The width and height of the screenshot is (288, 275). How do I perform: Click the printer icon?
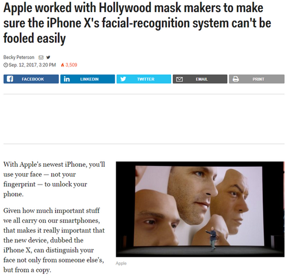point(236,79)
